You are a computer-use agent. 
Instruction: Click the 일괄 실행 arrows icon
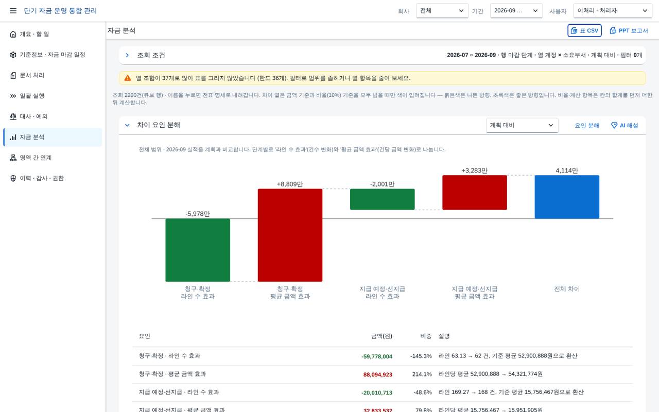[x=13, y=96]
